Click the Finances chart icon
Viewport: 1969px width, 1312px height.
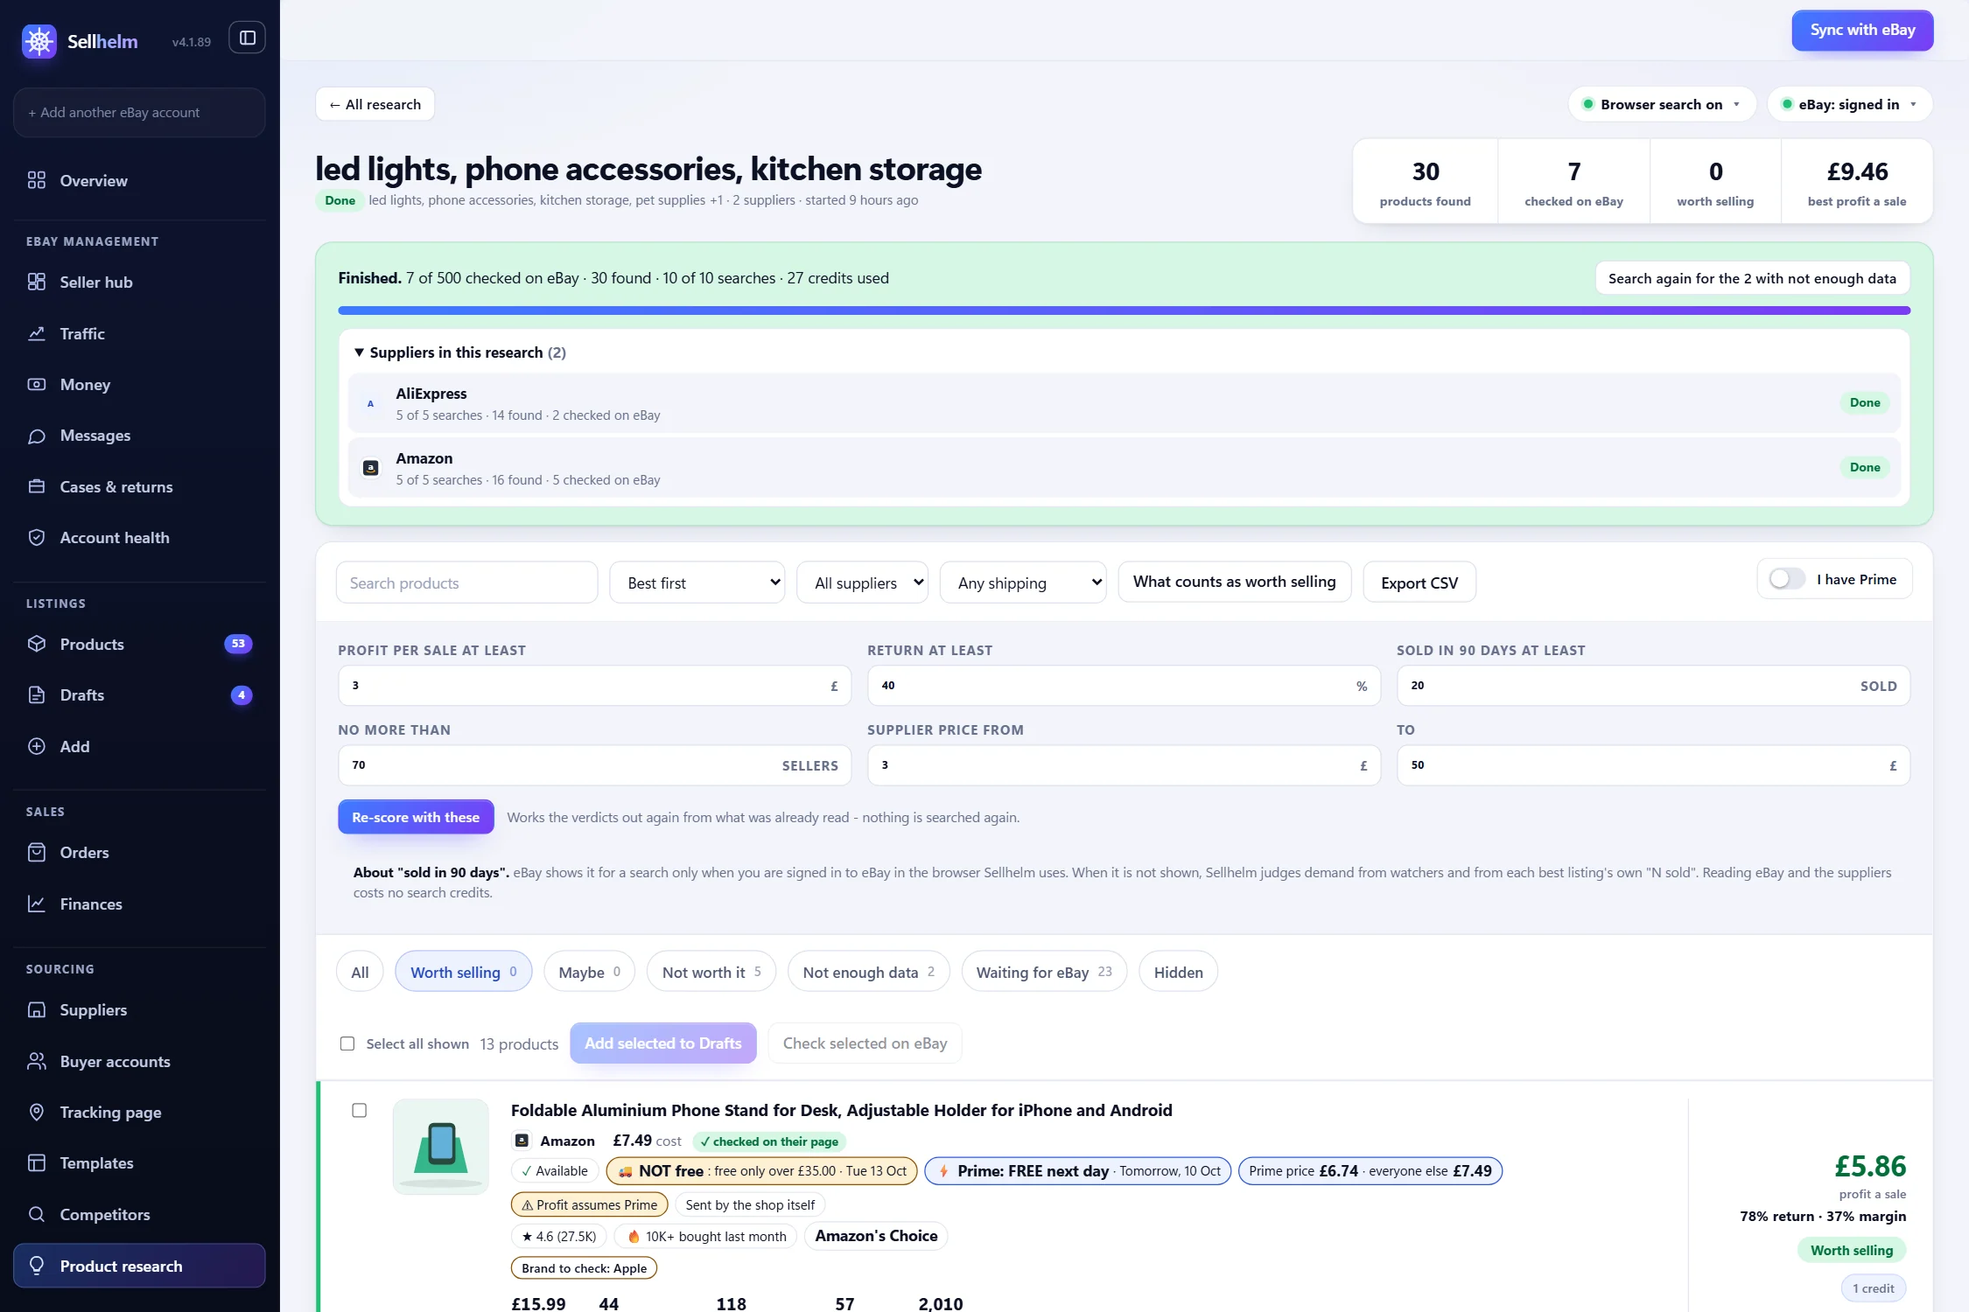coord(37,904)
